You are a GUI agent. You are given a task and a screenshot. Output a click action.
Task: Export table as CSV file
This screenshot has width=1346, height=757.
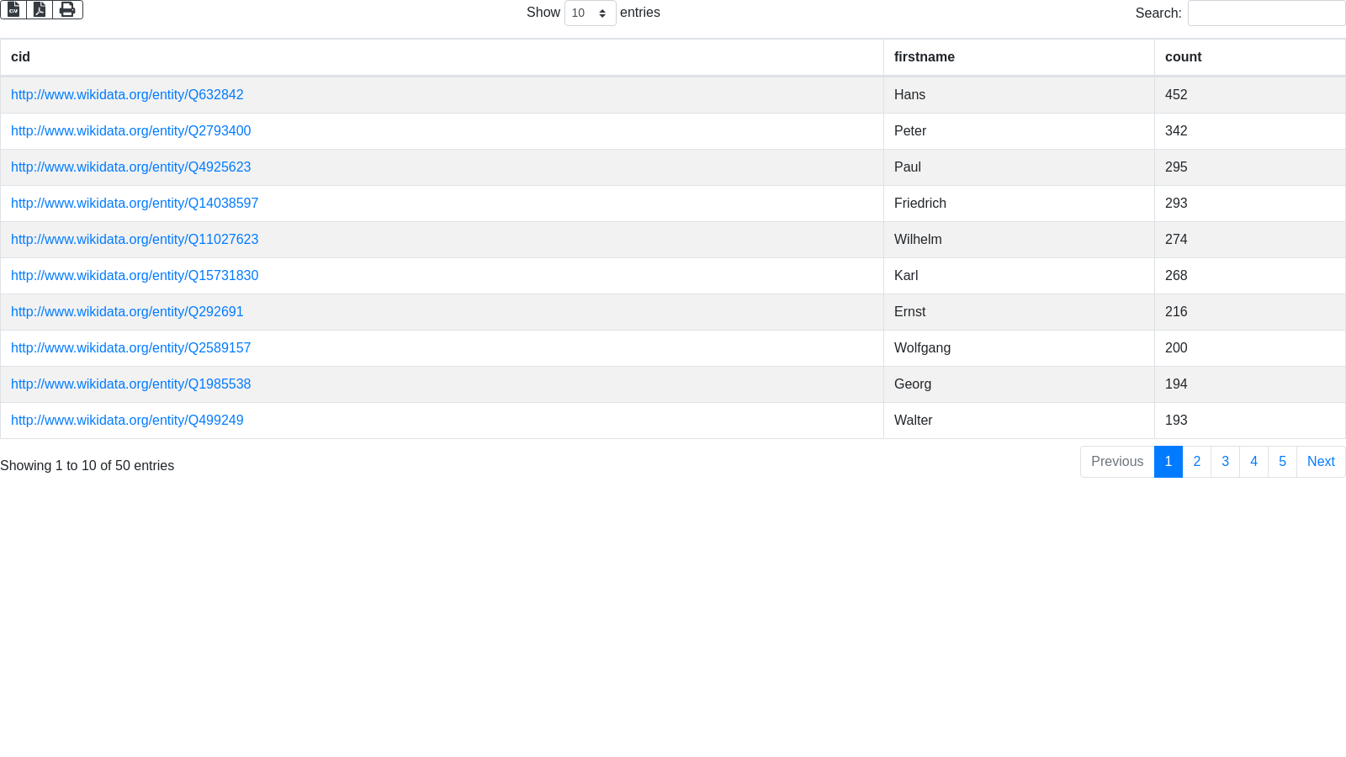13,9
